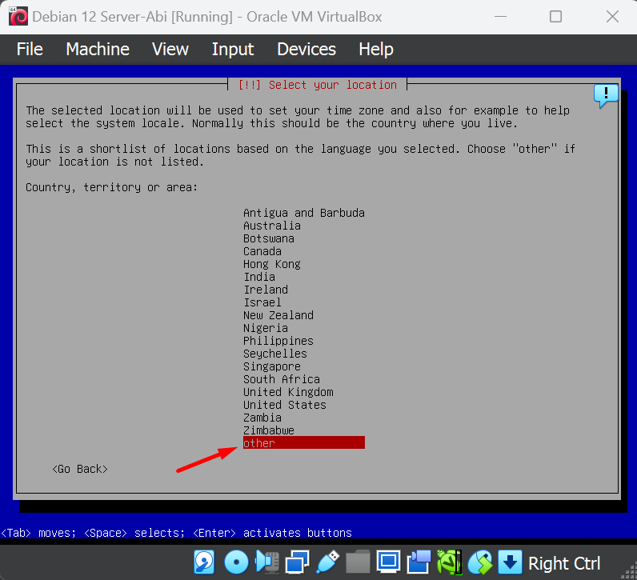Image resolution: width=637 pixels, height=580 pixels.
Task: Click the keyboard capture arrow icon
Action: pyautogui.click(x=510, y=563)
